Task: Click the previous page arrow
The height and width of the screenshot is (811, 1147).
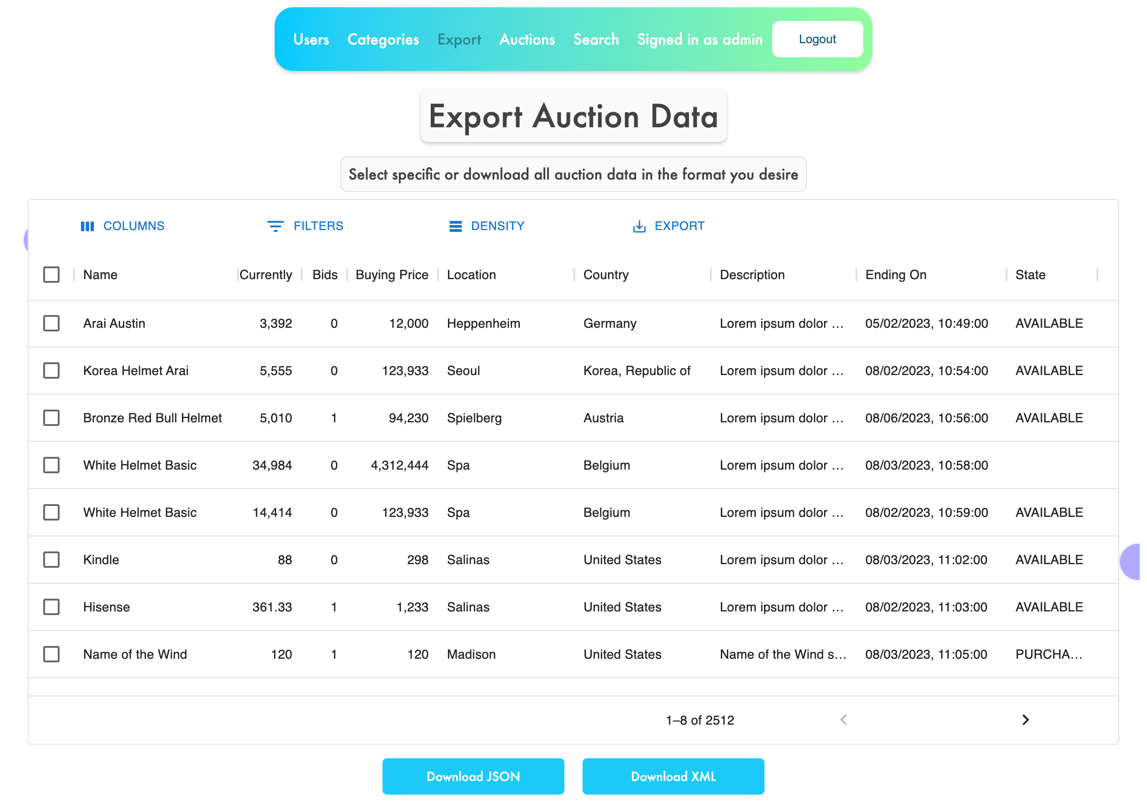Action: [x=843, y=720]
